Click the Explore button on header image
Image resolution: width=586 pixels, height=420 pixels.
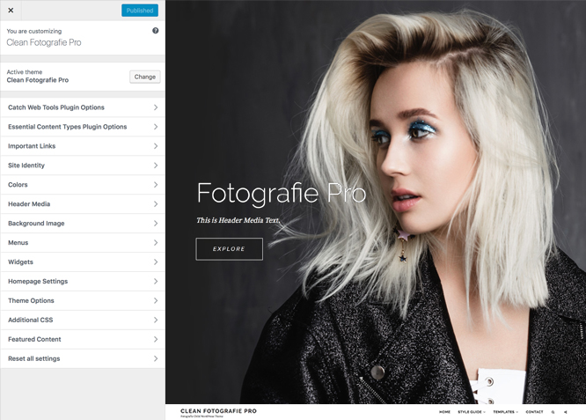tap(229, 249)
